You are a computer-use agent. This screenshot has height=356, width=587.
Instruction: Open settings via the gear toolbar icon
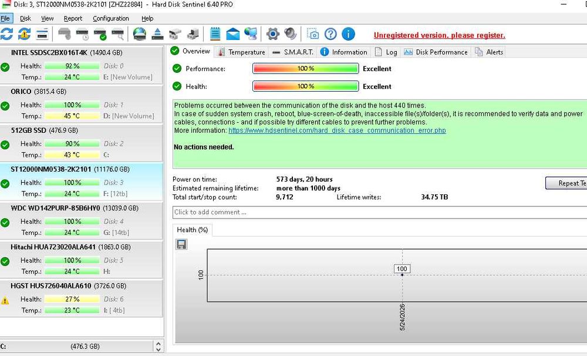[x=273, y=34]
